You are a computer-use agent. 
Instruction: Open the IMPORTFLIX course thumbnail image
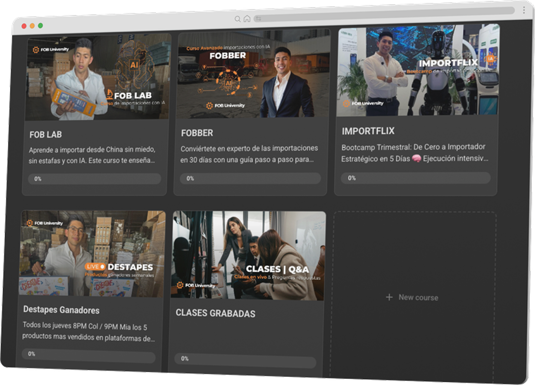tap(417, 71)
